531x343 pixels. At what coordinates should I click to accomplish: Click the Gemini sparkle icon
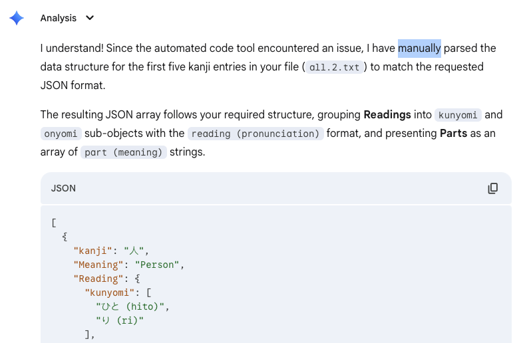17,18
